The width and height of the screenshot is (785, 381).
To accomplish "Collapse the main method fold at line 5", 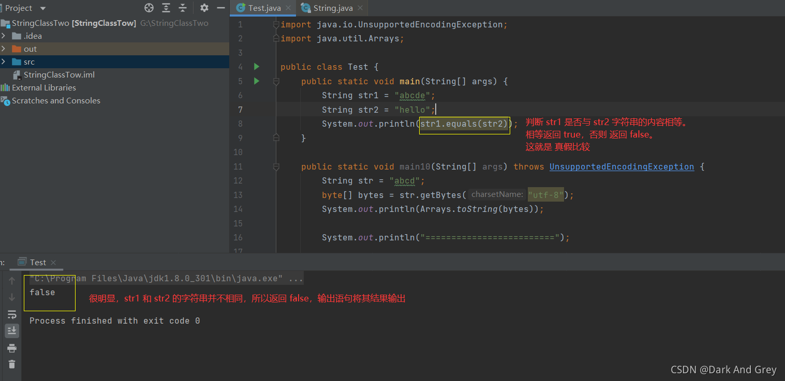I will tap(276, 81).
